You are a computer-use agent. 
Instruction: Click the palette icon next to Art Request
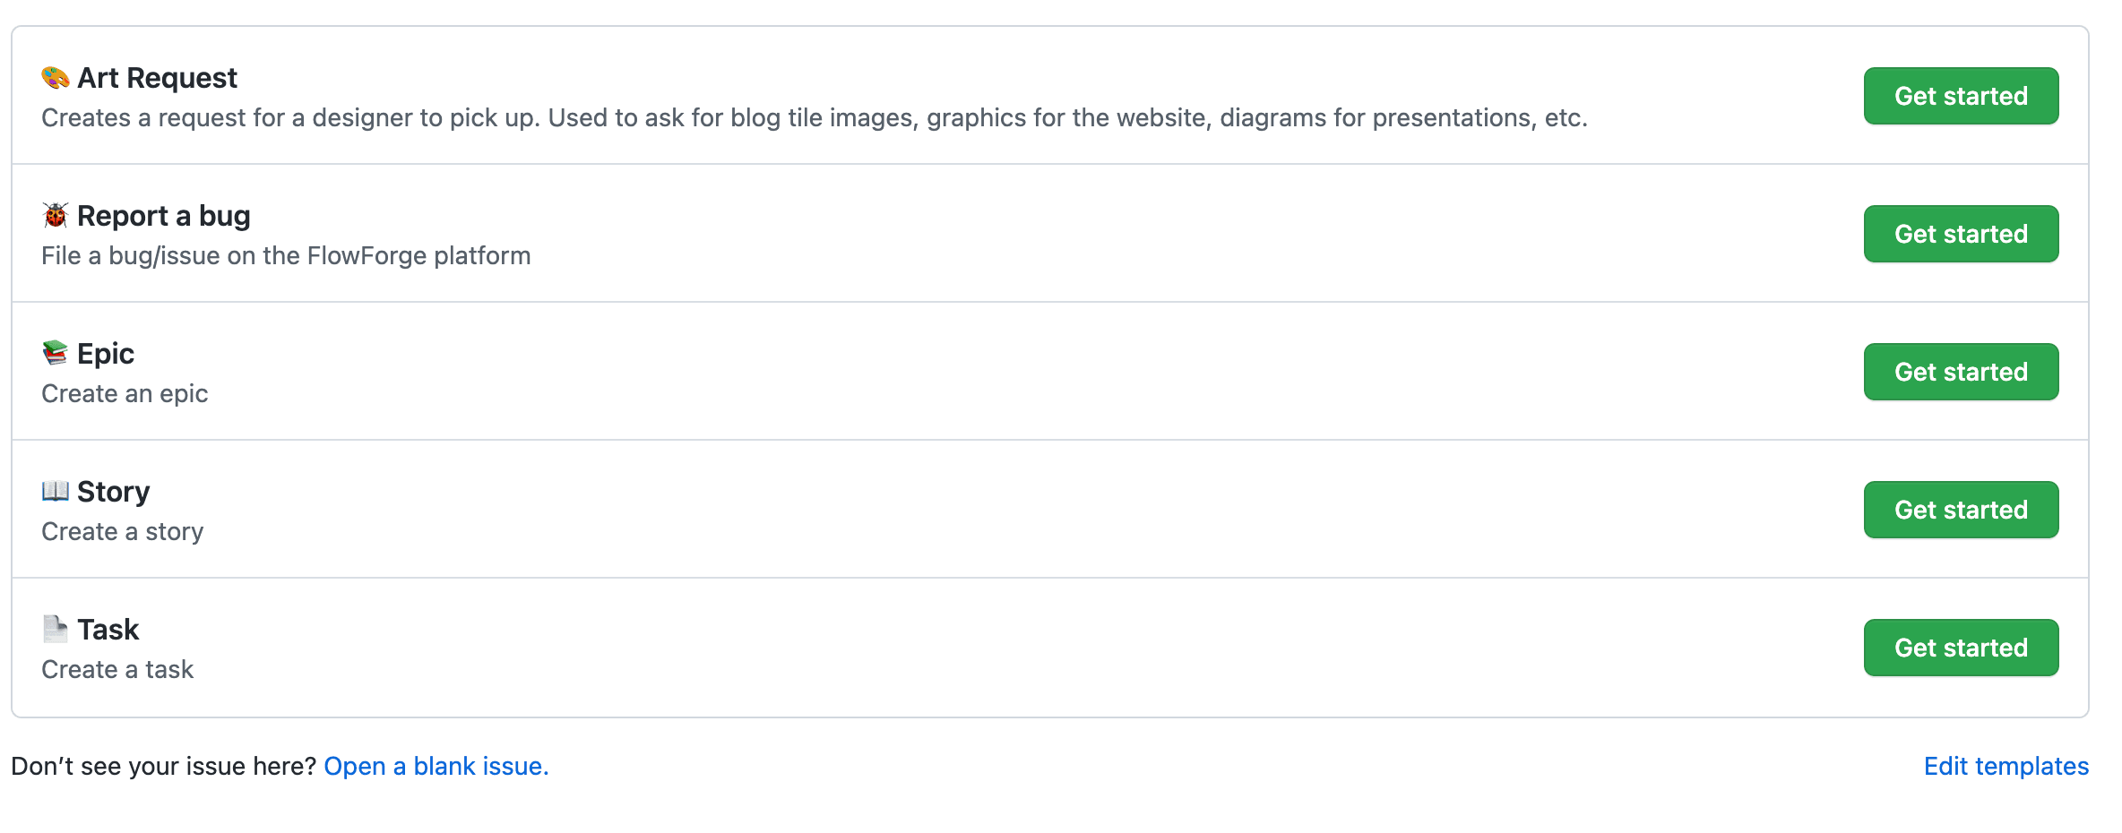(x=55, y=77)
